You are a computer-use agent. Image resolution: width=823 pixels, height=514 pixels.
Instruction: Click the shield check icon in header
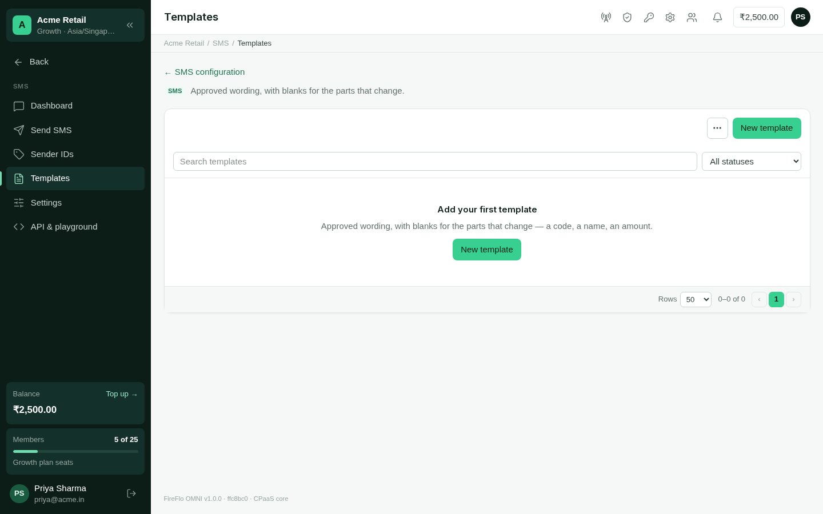[x=627, y=17]
